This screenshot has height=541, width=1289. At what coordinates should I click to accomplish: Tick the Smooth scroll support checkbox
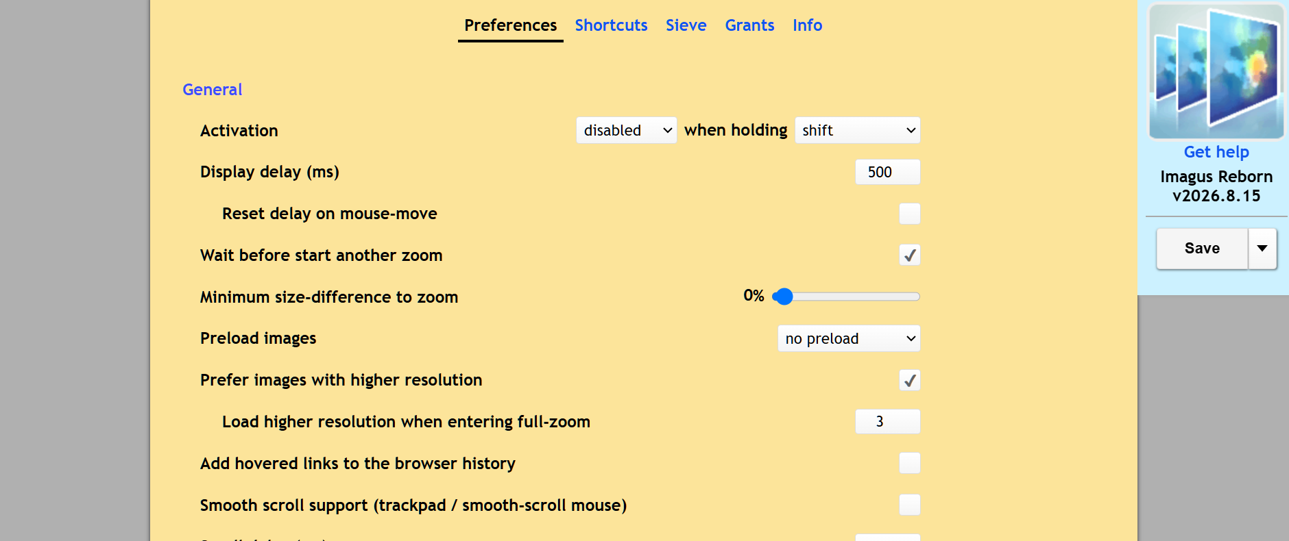click(910, 505)
